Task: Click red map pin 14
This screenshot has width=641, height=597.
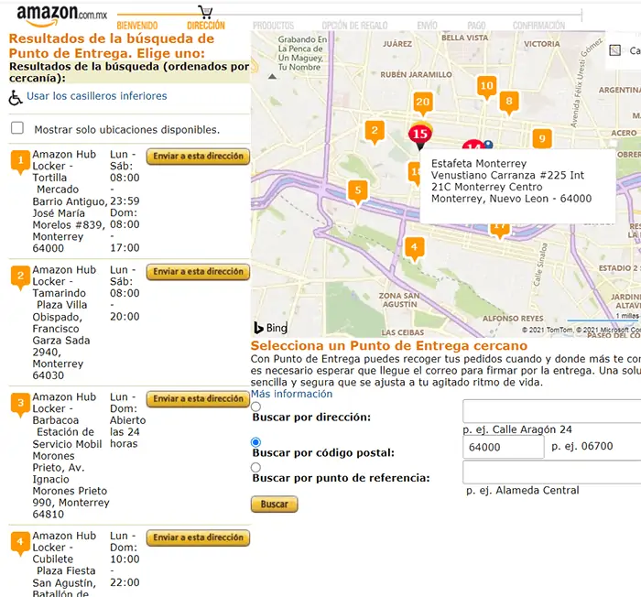Action: (x=473, y=145)
